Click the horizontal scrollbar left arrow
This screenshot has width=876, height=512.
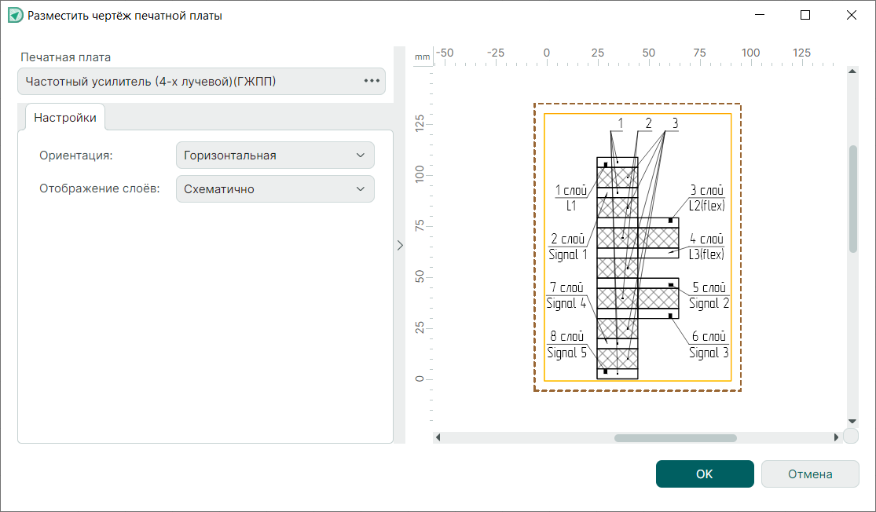tap(438, 437)
